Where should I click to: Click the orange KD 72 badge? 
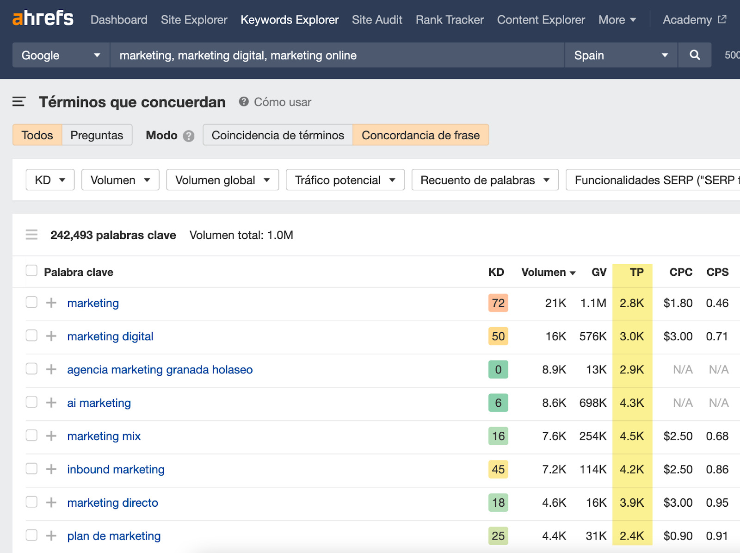498,303
